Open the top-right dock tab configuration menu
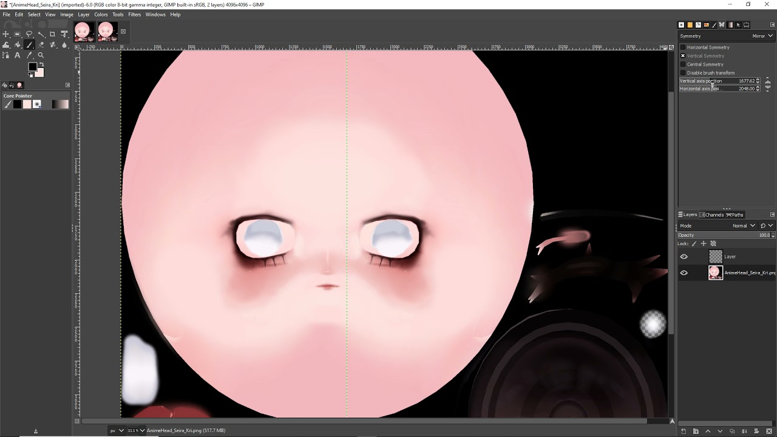 point(772,25)
